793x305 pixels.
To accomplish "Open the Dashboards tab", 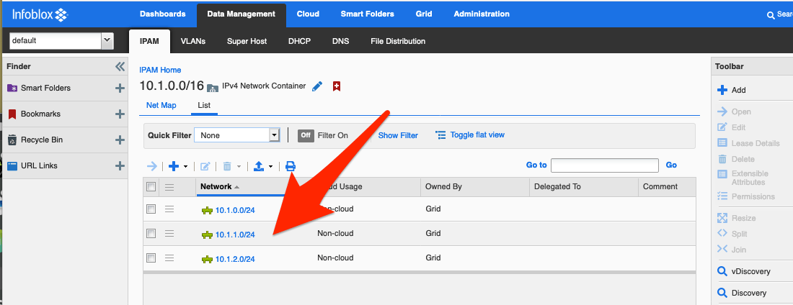I will pos(162,14).
